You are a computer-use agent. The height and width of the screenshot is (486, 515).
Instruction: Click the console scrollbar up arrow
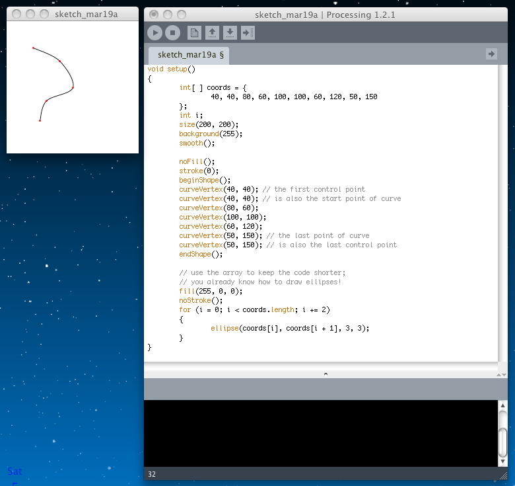(x=503, y=406)
